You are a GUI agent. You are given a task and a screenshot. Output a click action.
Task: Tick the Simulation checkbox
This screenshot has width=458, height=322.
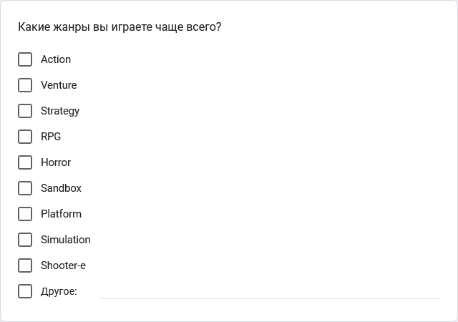[25, 240]
